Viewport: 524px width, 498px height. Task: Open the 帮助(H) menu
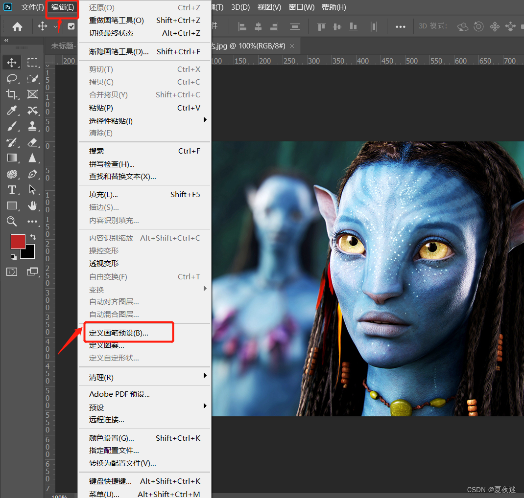334,7
